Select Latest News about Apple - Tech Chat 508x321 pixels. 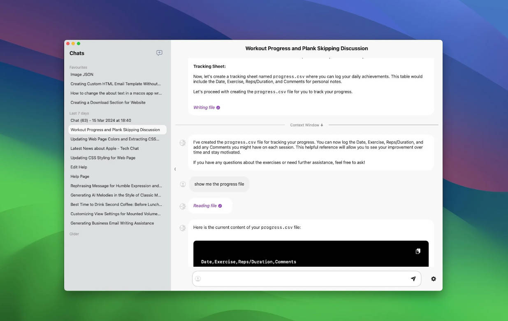point(104,148)
